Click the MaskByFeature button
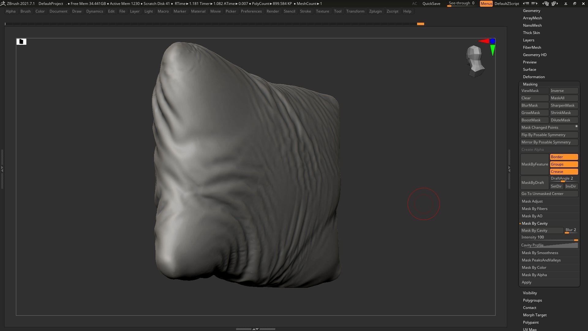 [x=534, y=164]
